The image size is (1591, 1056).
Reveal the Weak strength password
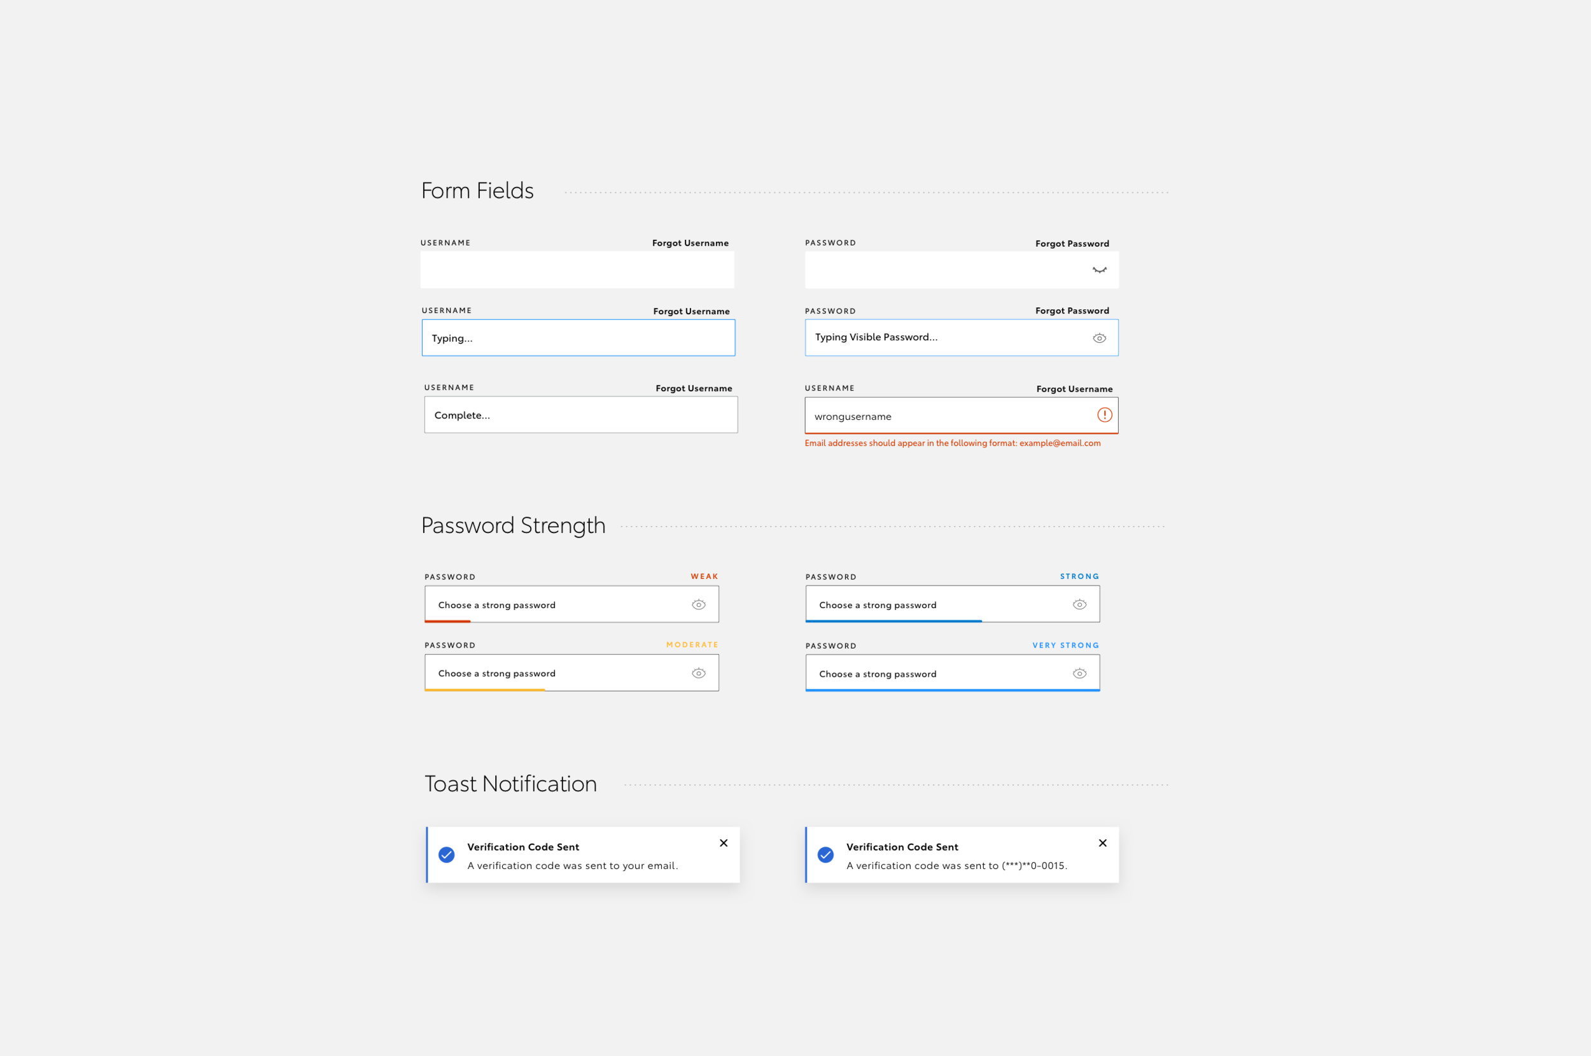[x=699, y=604]
